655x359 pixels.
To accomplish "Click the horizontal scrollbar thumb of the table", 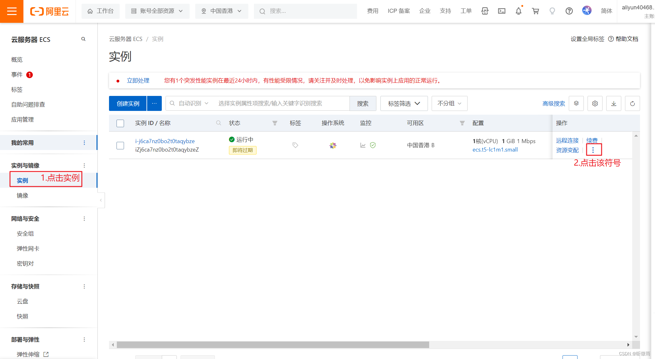I will click(x=273, y=345).
